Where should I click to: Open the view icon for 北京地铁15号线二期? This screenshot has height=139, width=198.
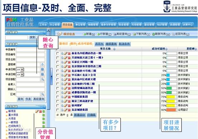point(62,71)
